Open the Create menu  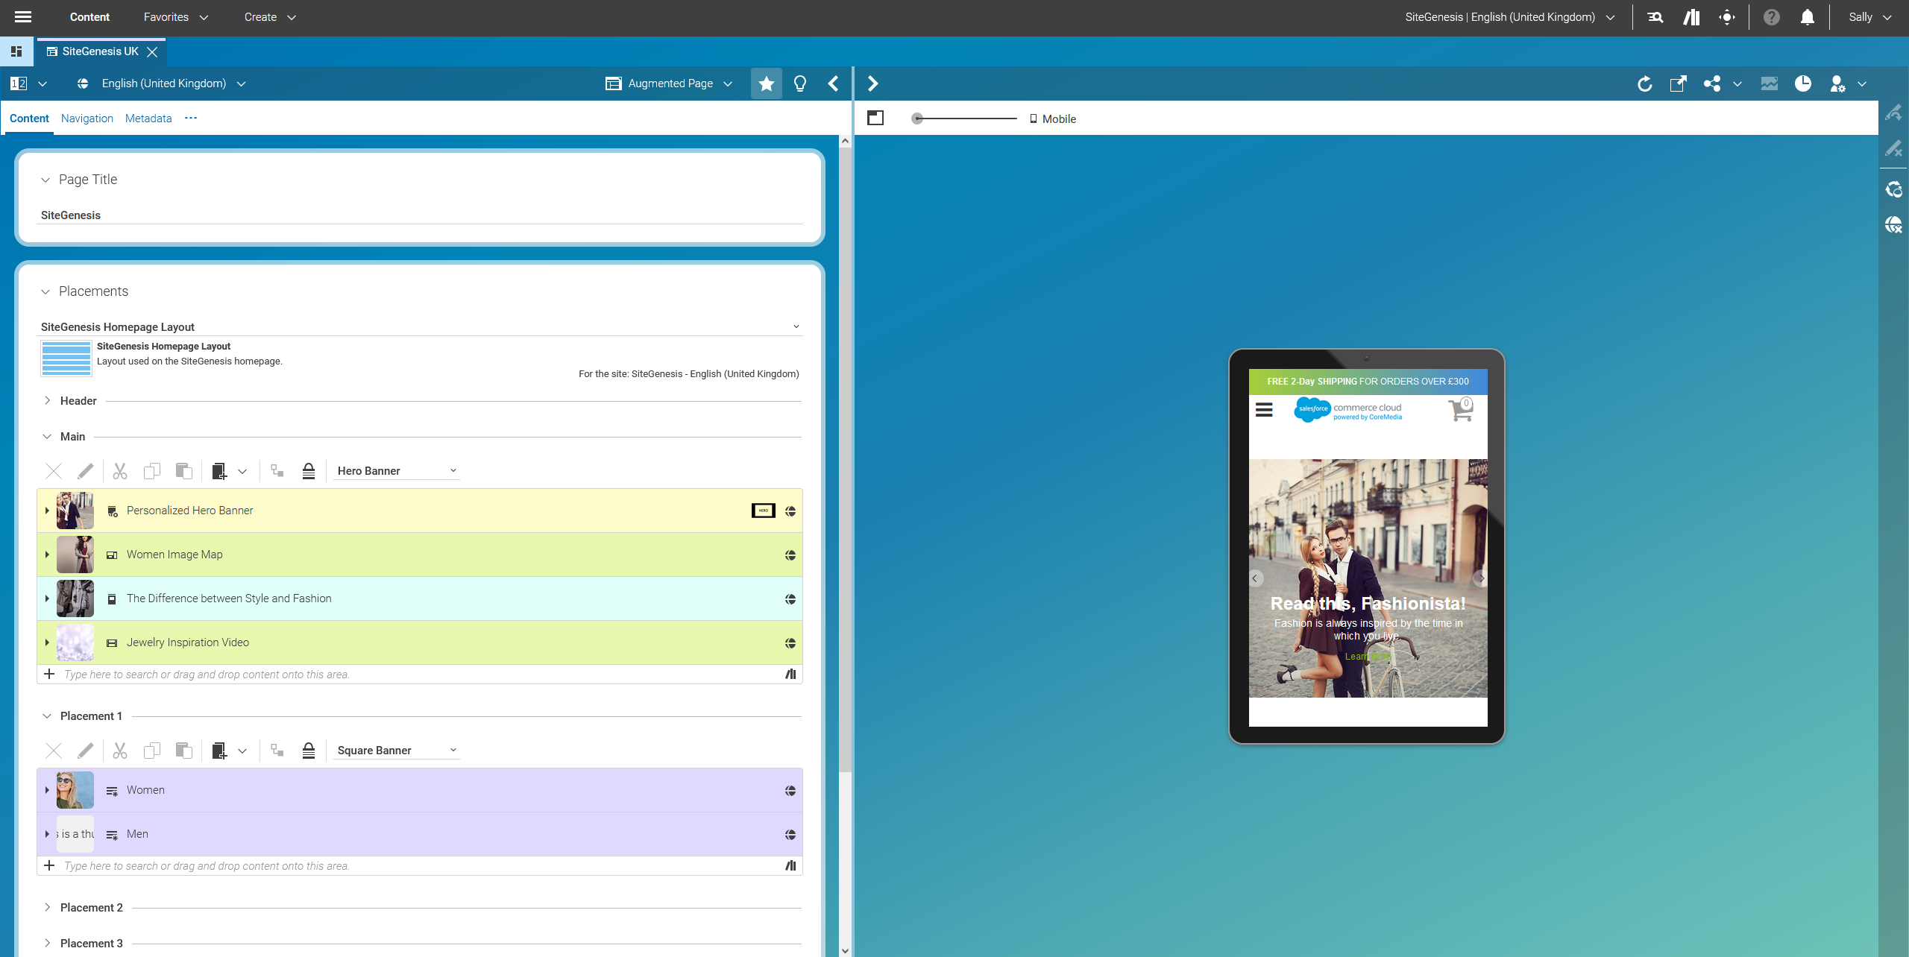268,16
